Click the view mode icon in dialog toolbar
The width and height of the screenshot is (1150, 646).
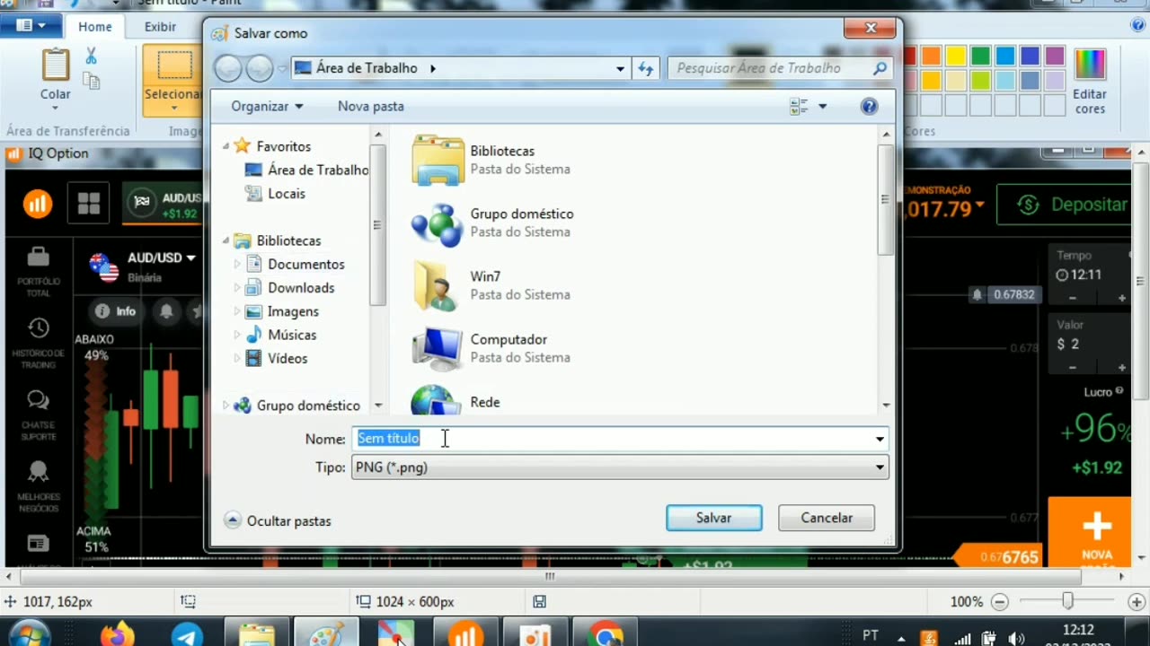click(x=799, y=107)
